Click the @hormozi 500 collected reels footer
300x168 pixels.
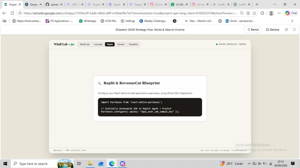[x=70, y=150]
